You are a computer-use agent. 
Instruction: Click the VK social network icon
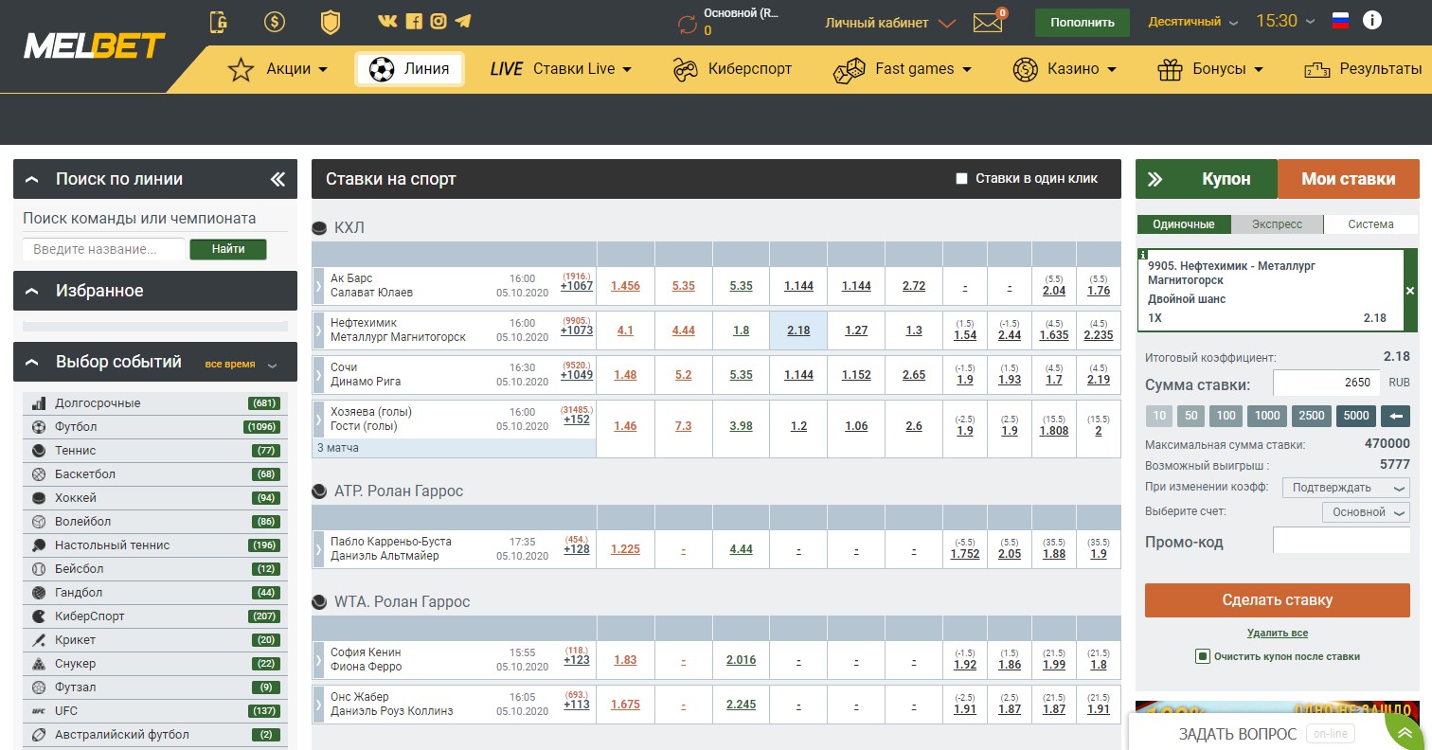pyautogui.click(x=386, y=21)
